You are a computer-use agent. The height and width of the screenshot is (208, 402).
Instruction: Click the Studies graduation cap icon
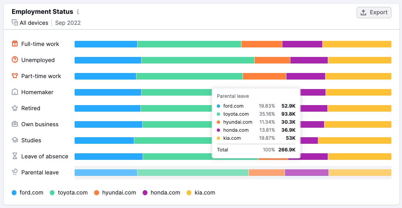15,140
